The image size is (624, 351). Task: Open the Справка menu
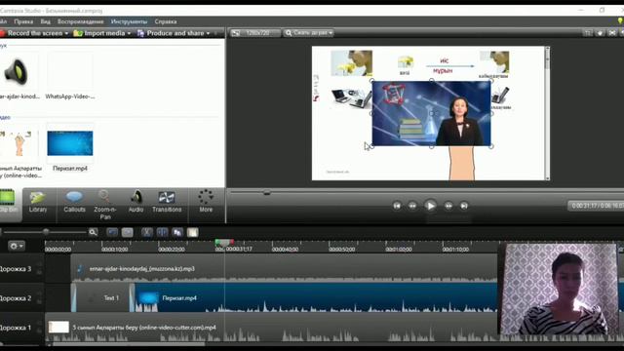(x=166, y=21)
